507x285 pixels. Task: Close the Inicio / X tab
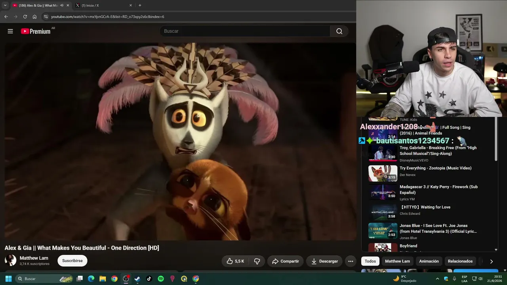(x=131, y=6)
